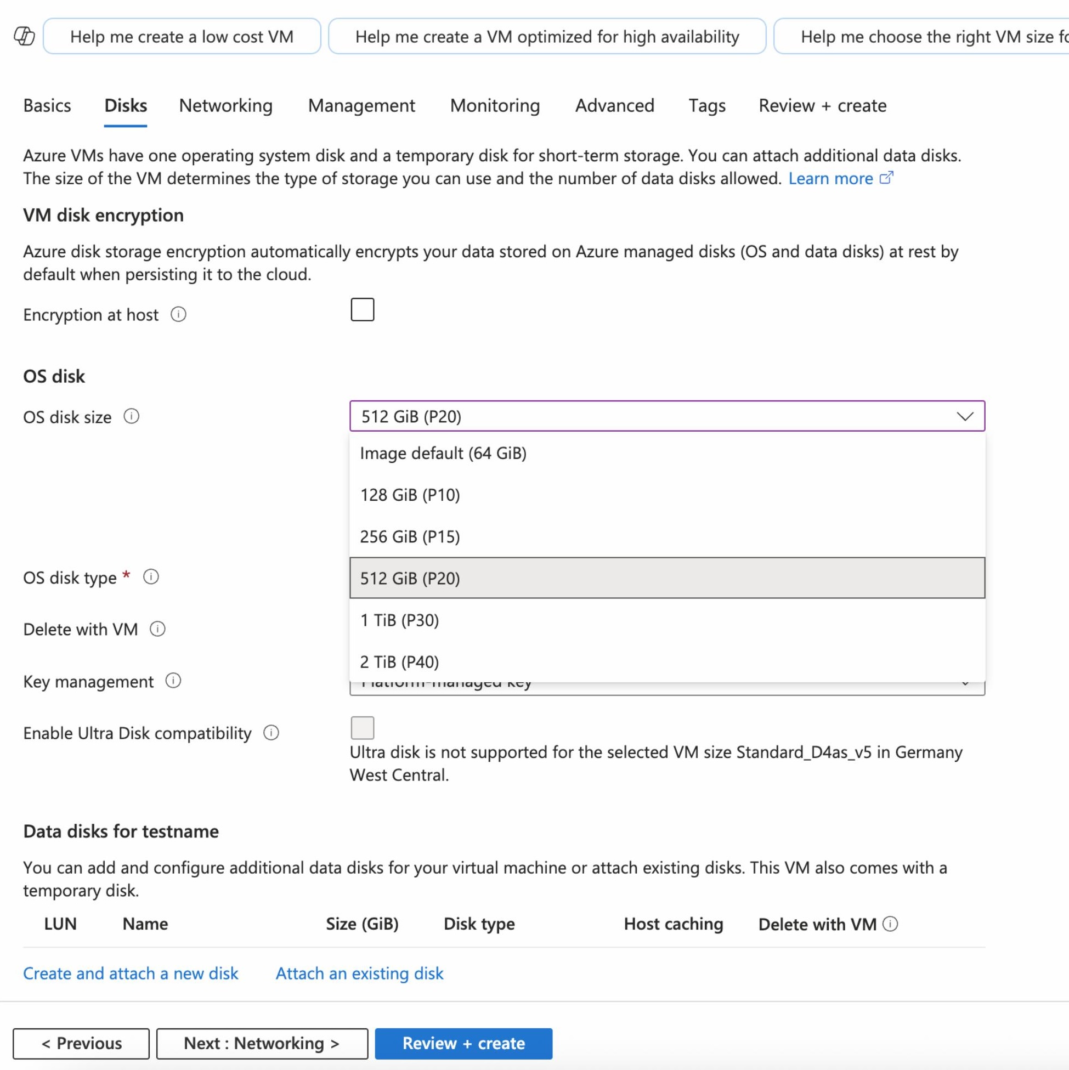Screen dimensions: 1069x1070
Task: Choose 1 TiB (P30) disk size
Action: click(667, 620)
